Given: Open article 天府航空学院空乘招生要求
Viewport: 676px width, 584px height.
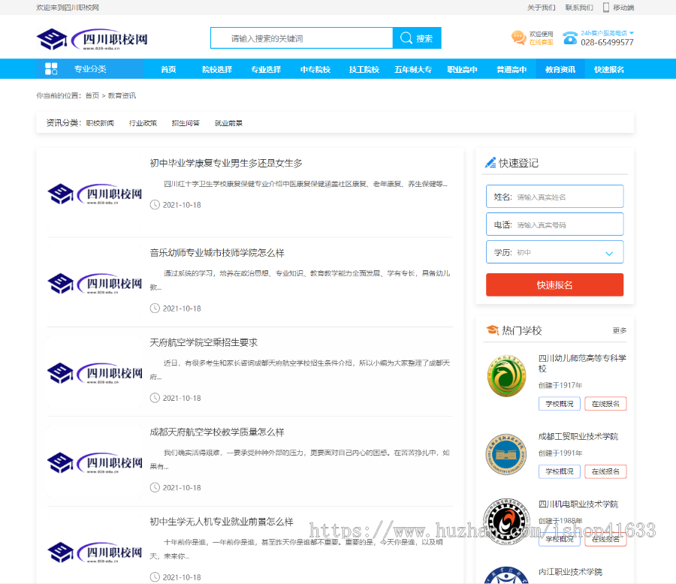Looking at the screenshot, I should tap(204, 342).
